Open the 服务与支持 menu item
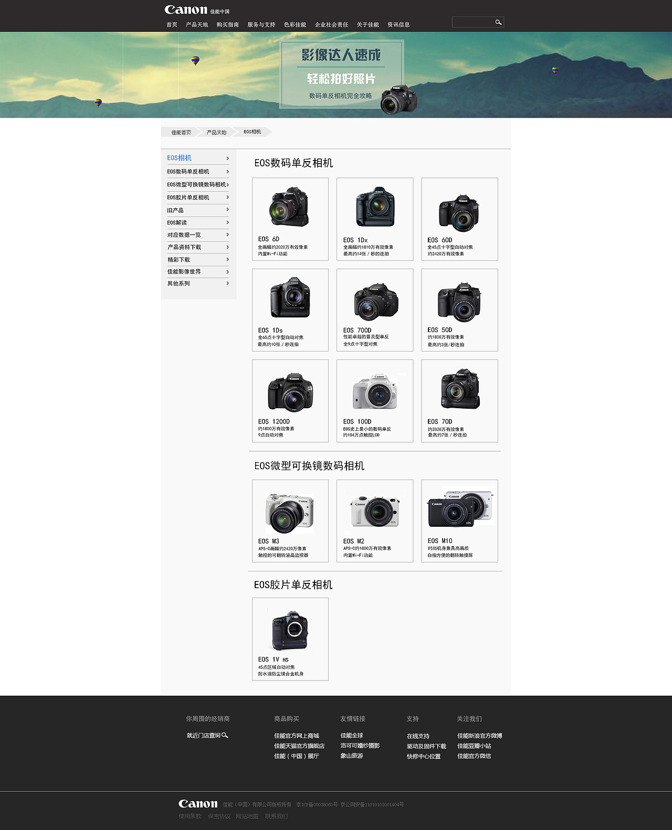This screenshot has width=672, height=830. tap(261, 25)
